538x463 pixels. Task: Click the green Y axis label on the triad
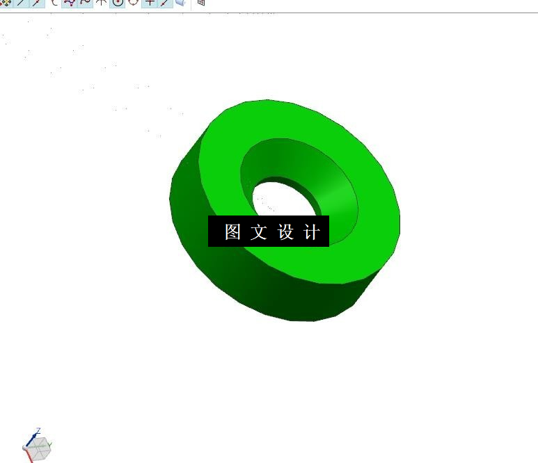[x=50, y=444]
